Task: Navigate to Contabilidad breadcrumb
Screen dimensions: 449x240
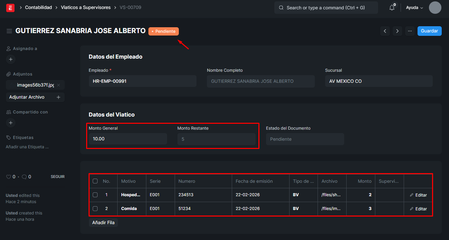Action: [38, 8]
